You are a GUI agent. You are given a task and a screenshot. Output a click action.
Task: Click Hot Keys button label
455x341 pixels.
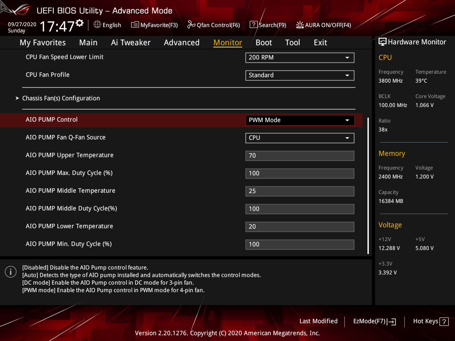(425, 321)
